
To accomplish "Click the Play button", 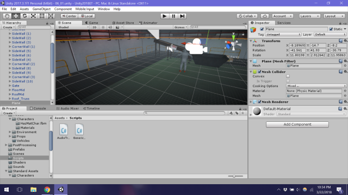I will (164, 16).
